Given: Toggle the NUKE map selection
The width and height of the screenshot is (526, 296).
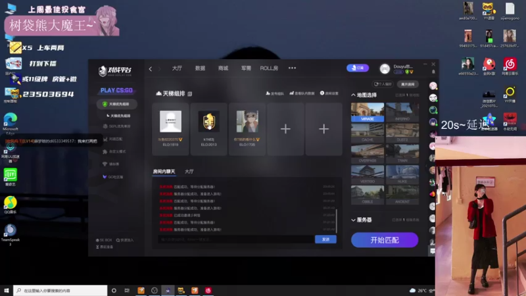Looking at the screenshot, I should (x=402, y=174).
